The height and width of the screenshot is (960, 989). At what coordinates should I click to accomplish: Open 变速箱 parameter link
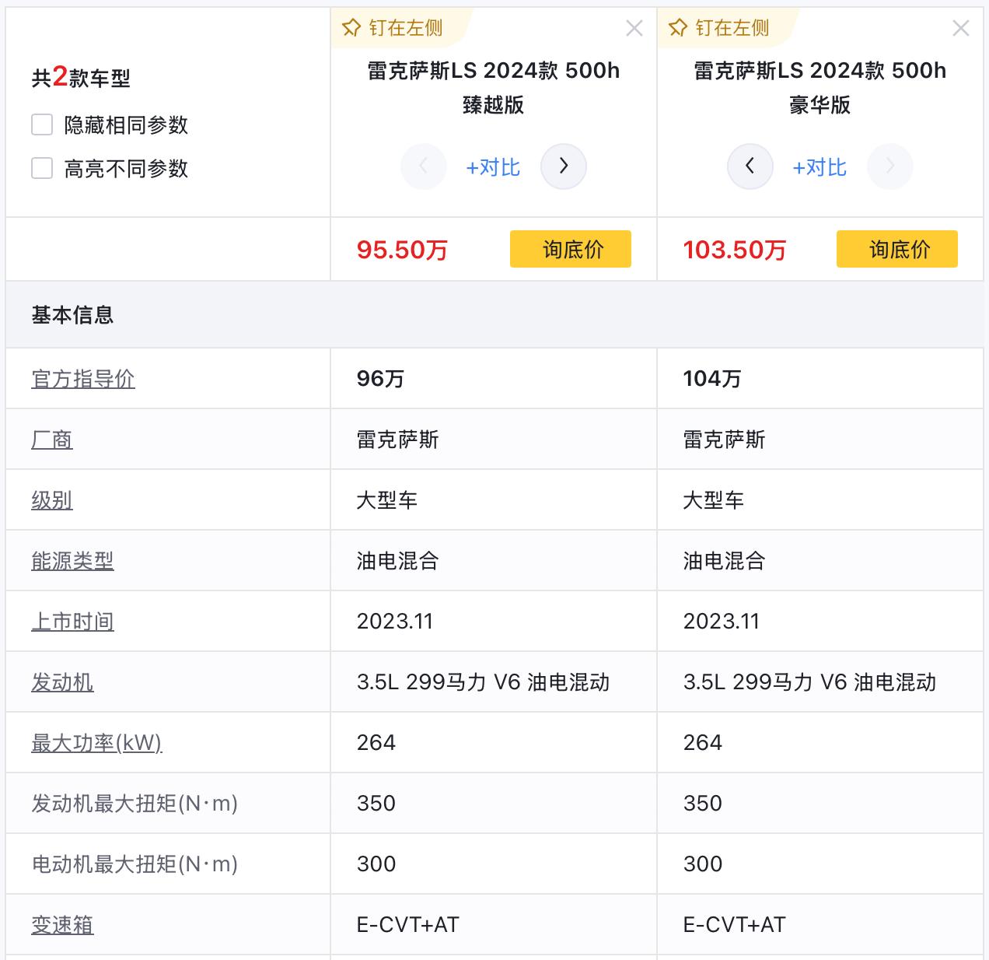62,925
